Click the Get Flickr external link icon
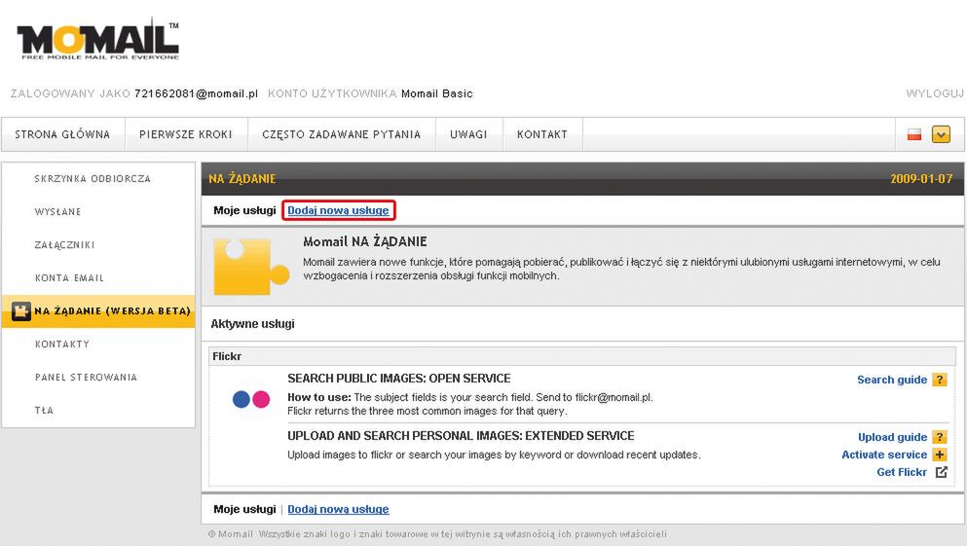 pos(941,472)
